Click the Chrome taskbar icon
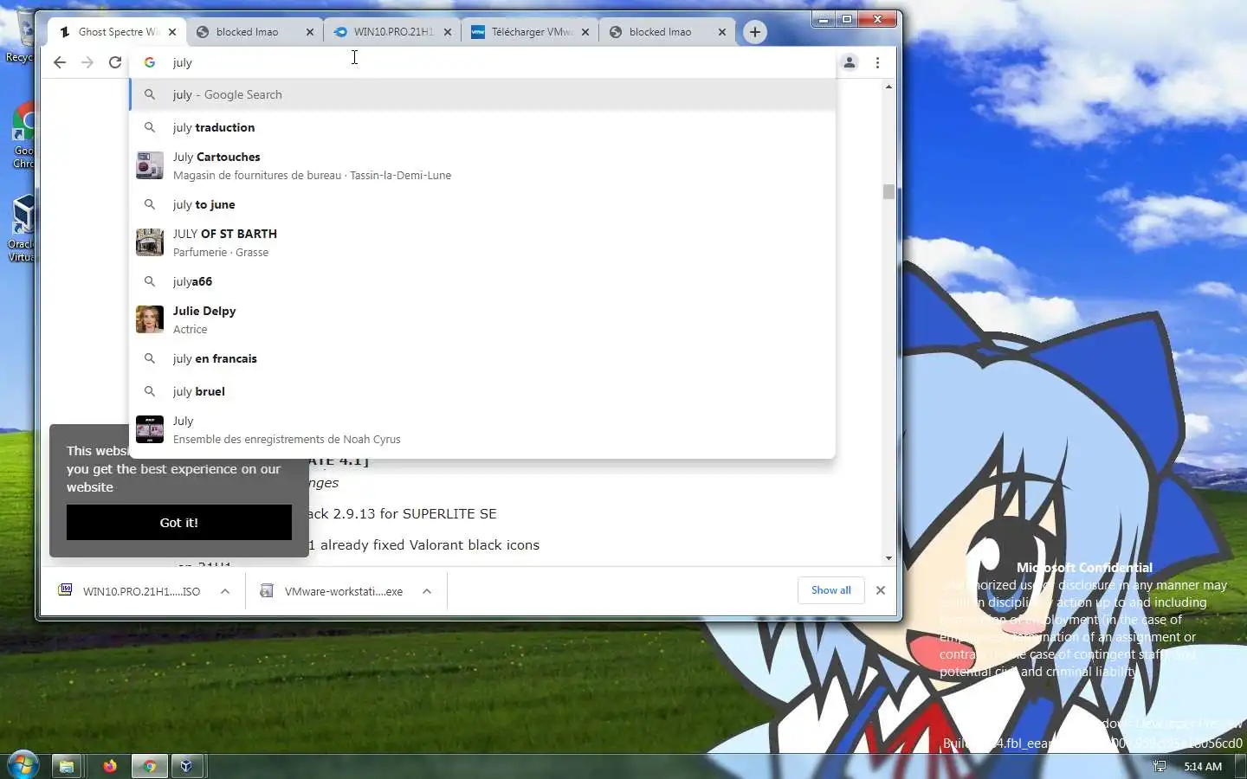Image resolution: width=1247 pixels, height=779 pixels. click(x=150, y=766)
